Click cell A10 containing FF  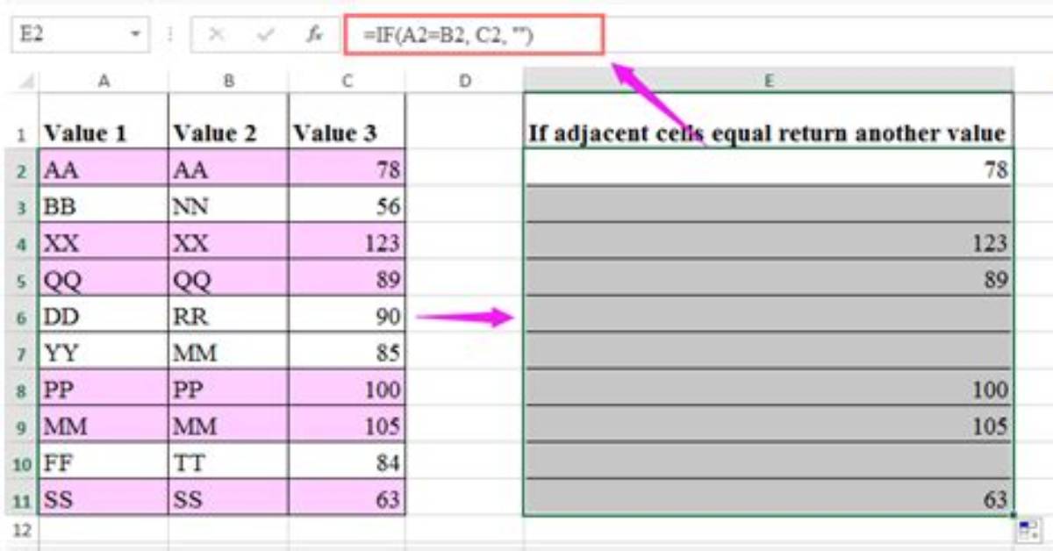point(104,462)
